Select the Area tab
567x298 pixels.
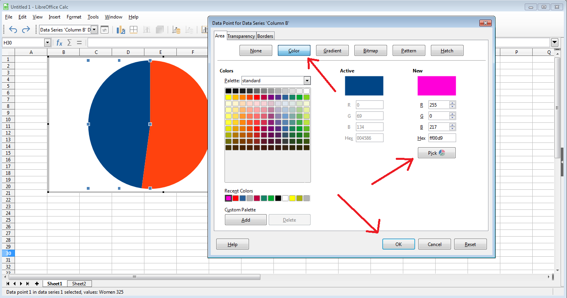tap(220, 36)
